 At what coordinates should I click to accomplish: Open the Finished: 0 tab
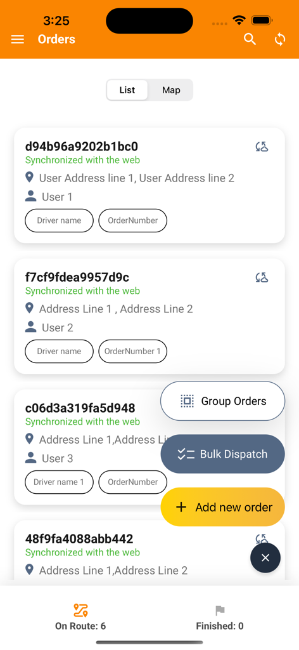(x=220, y=617)
